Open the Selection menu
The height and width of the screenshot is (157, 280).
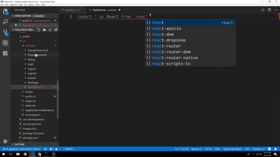coord(14,5)
